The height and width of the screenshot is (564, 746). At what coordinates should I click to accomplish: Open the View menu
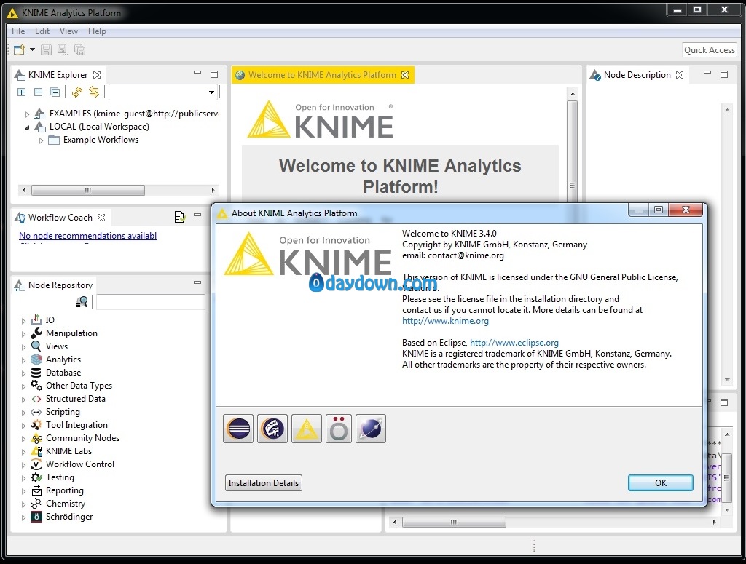coord(68,31)
